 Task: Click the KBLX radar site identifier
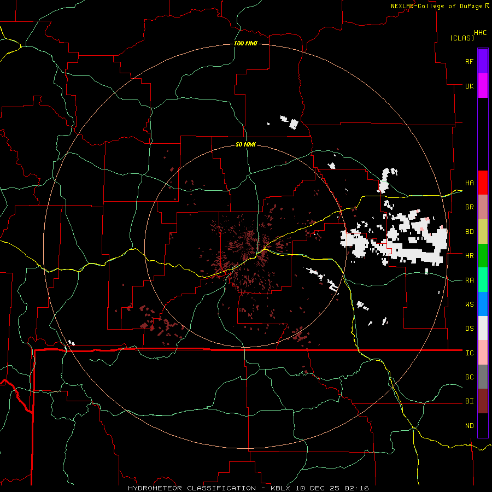click(281, 488)
